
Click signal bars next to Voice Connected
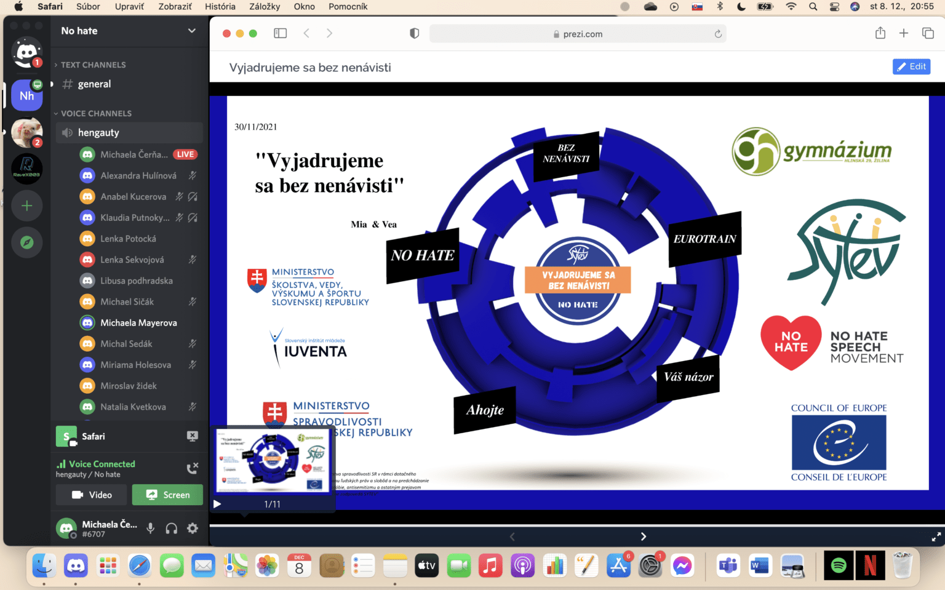[x=61, y=464]
